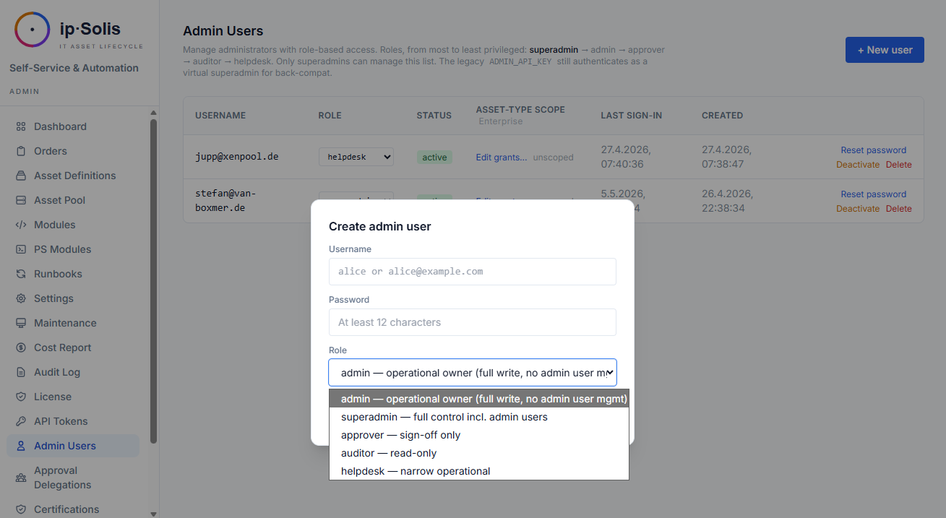Click the sidebar scroll-down arrow
Screen dimensions: 946x518
[x=153, y=513]
